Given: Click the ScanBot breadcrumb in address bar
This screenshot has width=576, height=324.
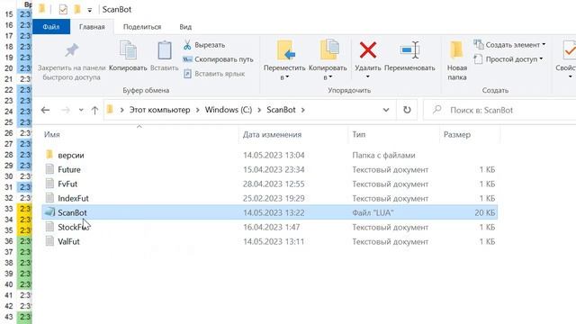Looking at the screenshot, I should (281, 110).
